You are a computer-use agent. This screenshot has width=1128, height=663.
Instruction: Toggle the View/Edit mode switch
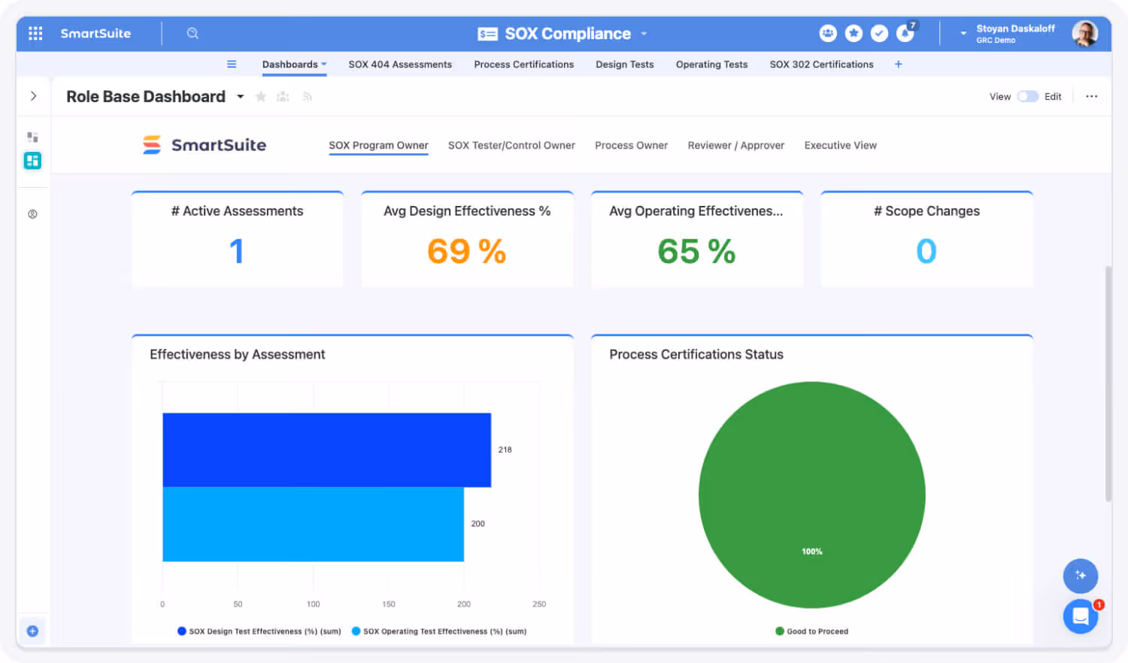point(1027,96)
